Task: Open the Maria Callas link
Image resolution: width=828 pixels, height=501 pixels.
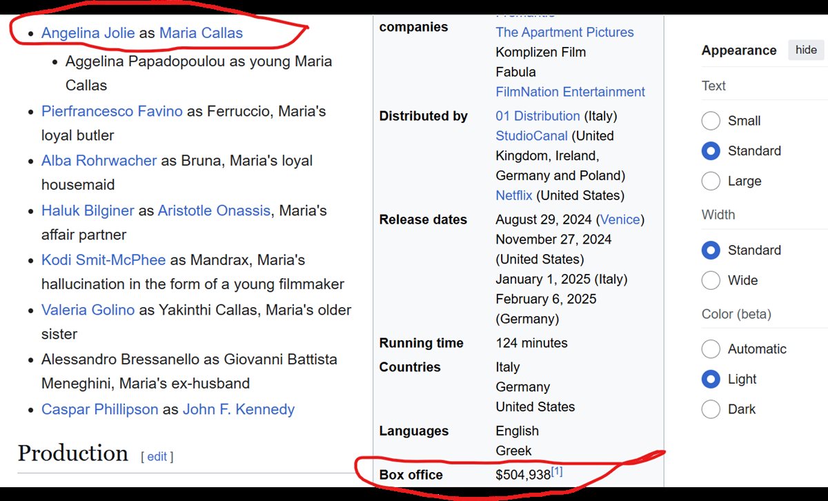Action: 201,32
